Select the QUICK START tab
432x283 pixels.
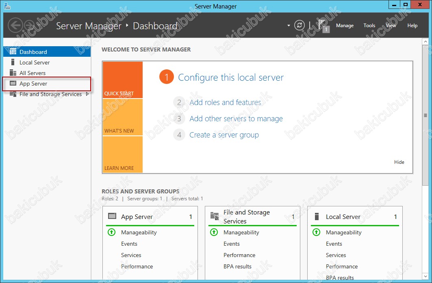[123, 80]
